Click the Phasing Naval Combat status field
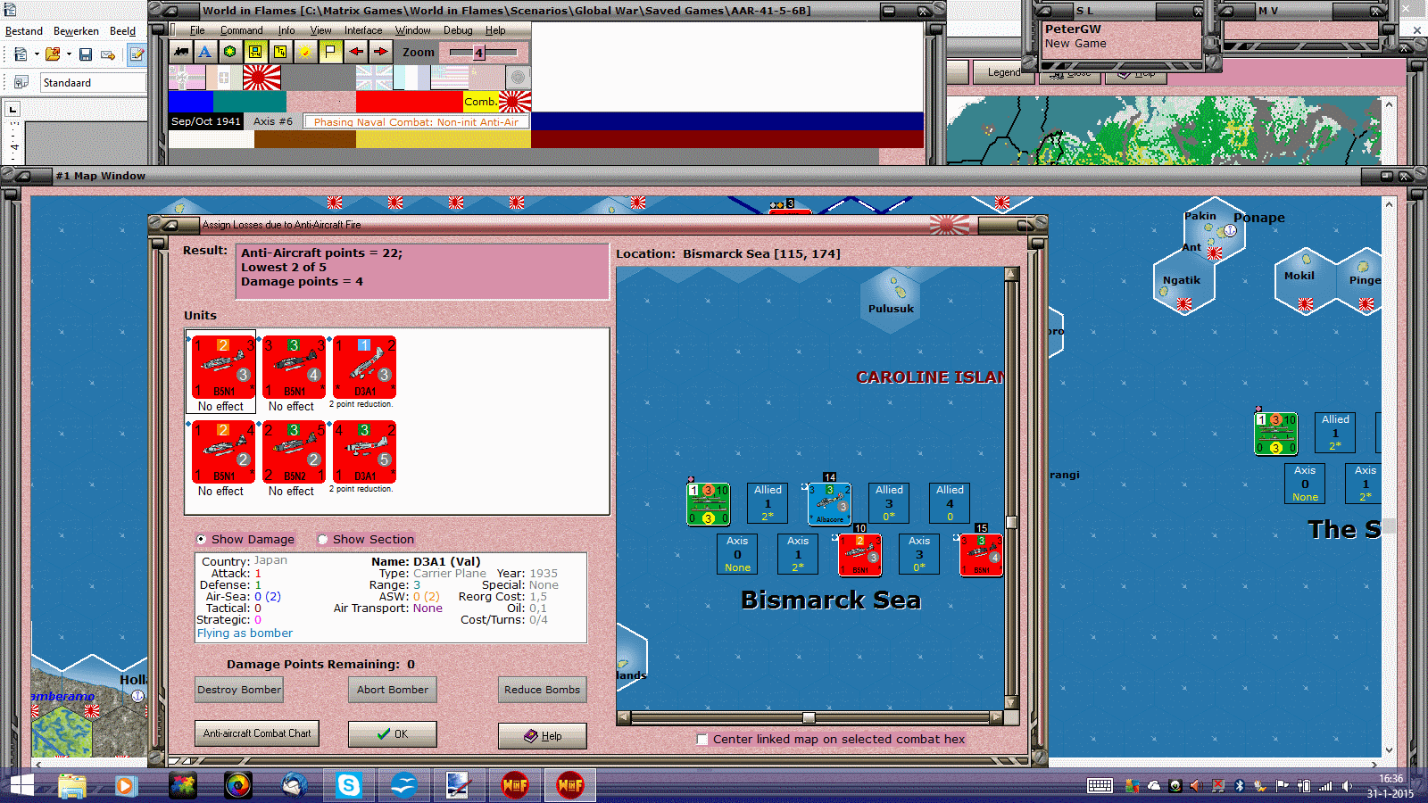 coord(416,121)
